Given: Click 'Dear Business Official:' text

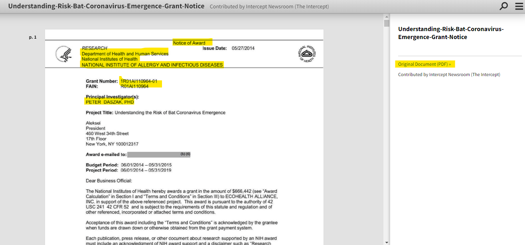Looking at the screenshot, I should pos(109,180).
